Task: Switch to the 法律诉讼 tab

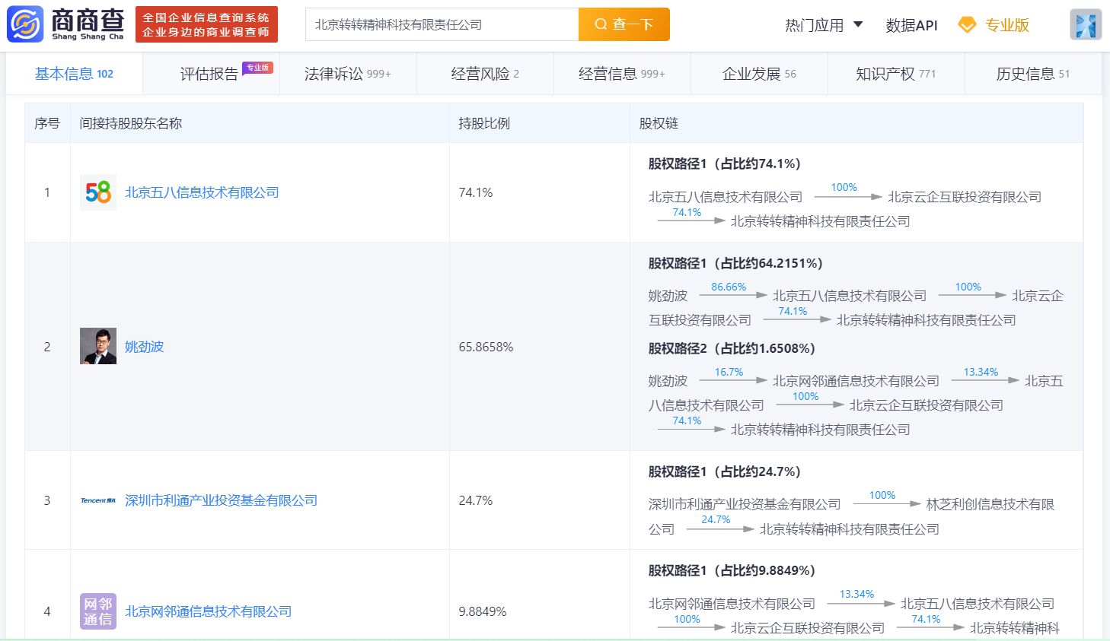Action: click(x=348, y=74)
